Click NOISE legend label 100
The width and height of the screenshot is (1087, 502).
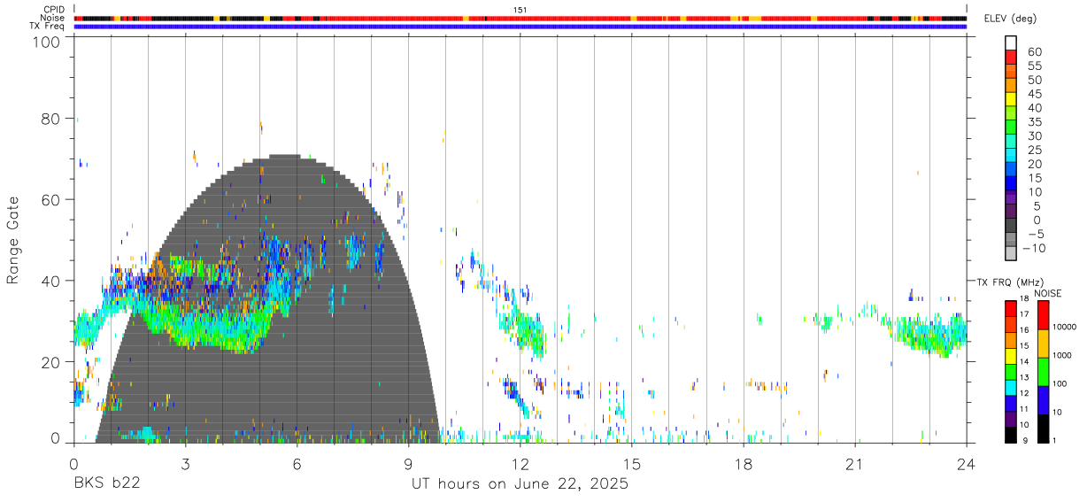(x=1060, y=384)
